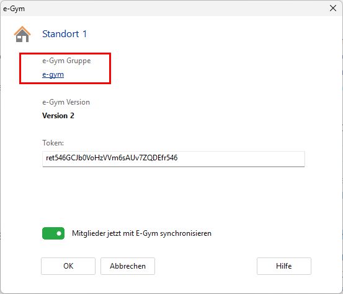343x294 pixels.
Task: Open the e-gym group link
Action: (x=53, y=74)
